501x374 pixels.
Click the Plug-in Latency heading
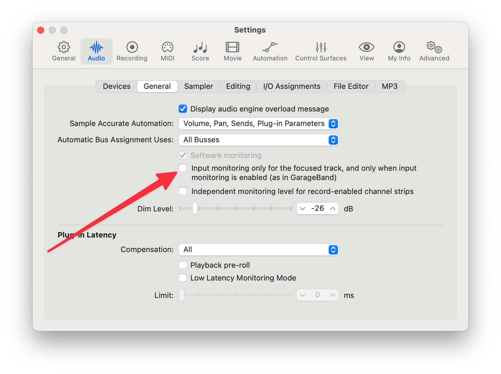coord(87,235)
